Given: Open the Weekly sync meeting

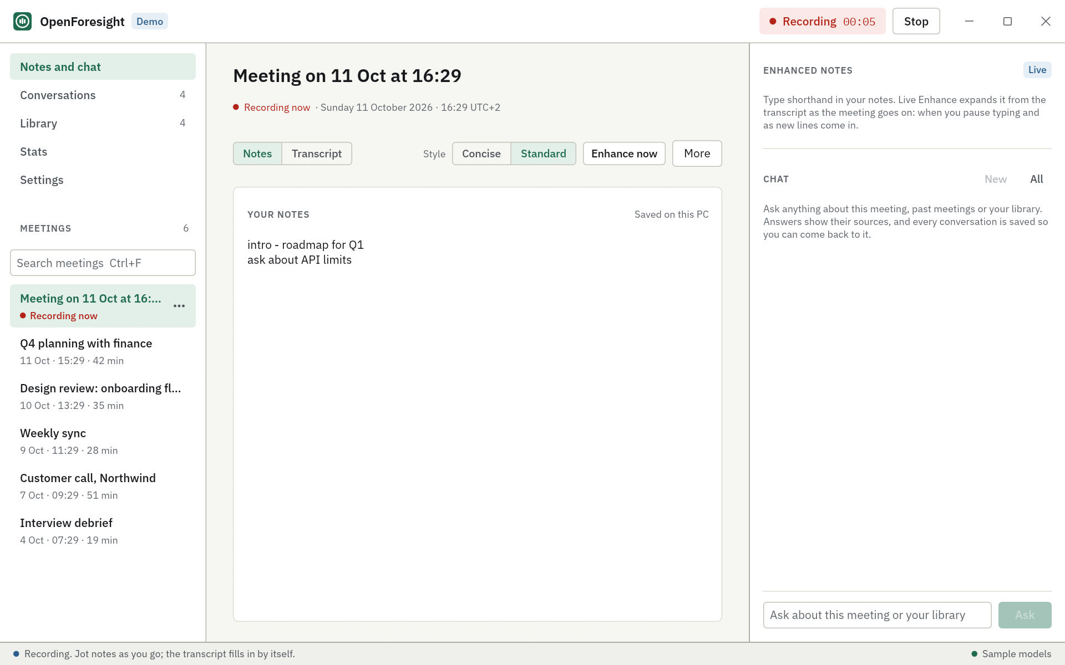Looking at the screenshot, I should pyautogui.click(x=103, y=441).
